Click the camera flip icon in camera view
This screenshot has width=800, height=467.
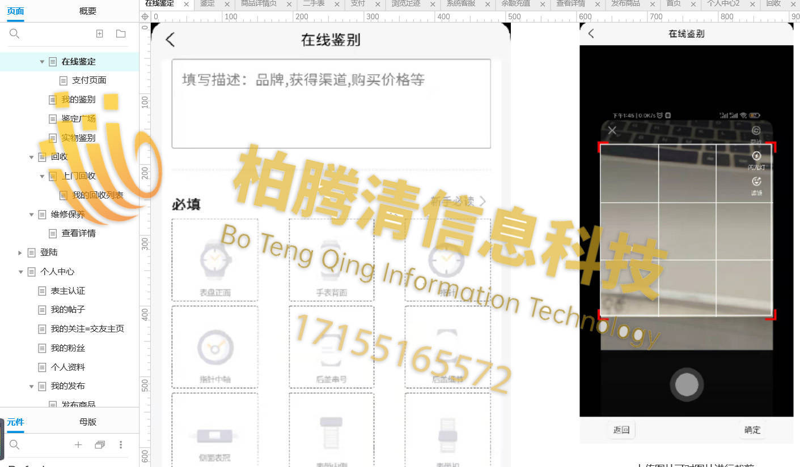tap(756, 130)
